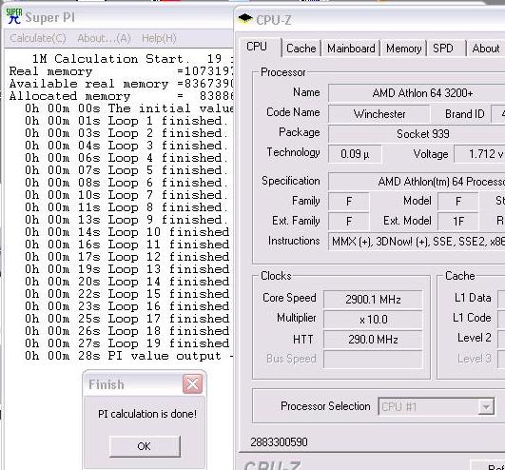Image resolution: width=505 pixels, height=470 pixels.
Task: Switch to the Cache tab
Action: coord(301,49)
